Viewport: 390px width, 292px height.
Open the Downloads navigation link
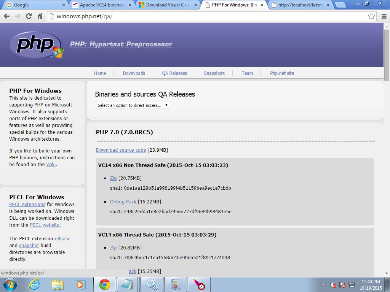point(134,73)
